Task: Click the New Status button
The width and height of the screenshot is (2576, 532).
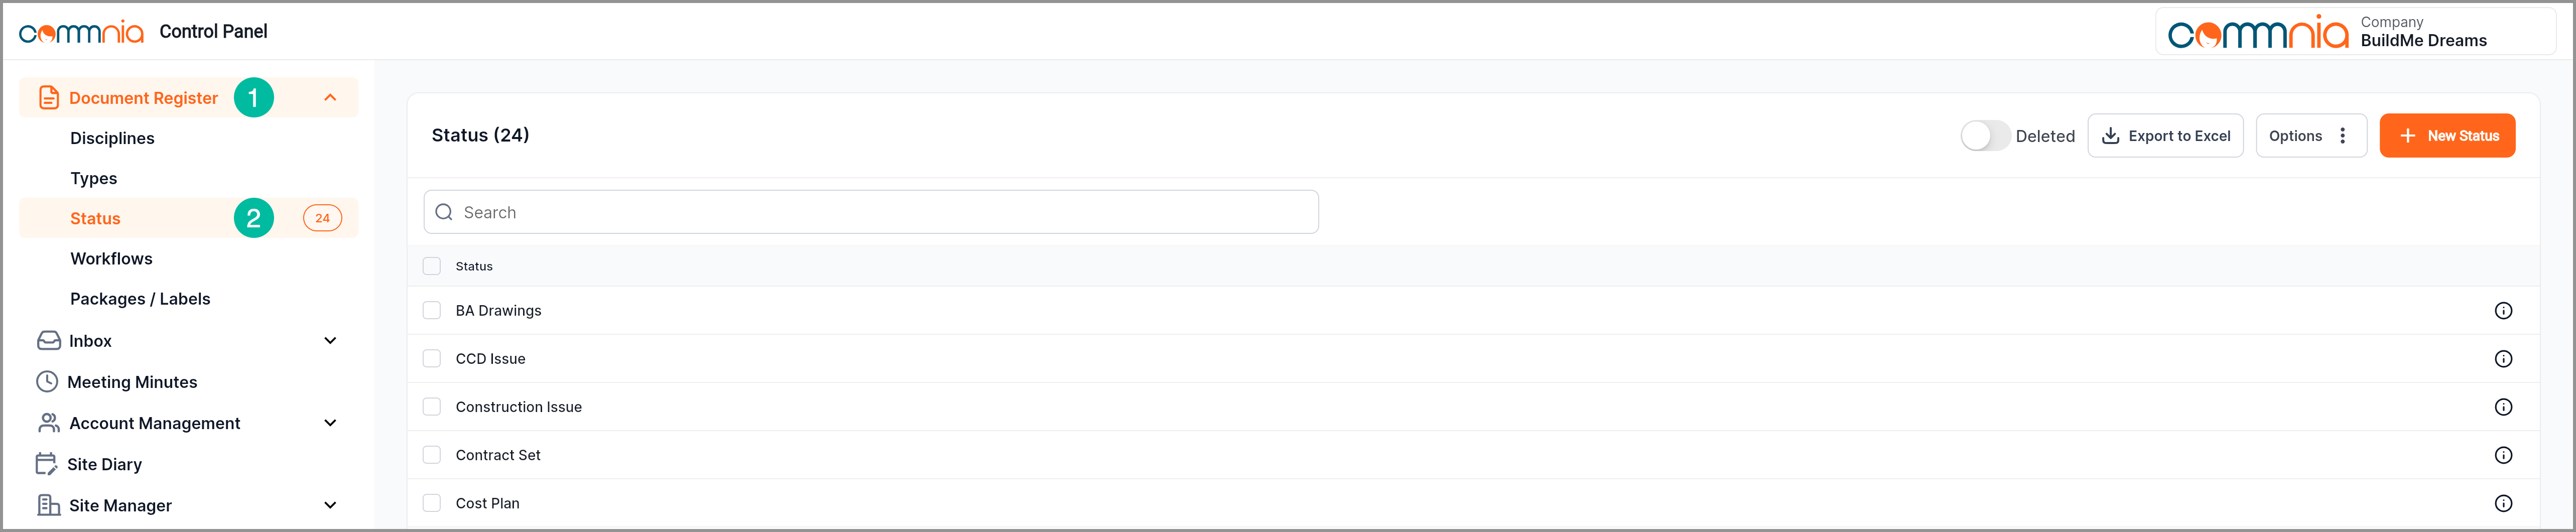Action: 2446,136
